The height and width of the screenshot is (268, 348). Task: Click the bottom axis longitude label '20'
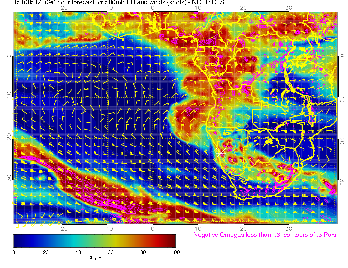(243, 229)
